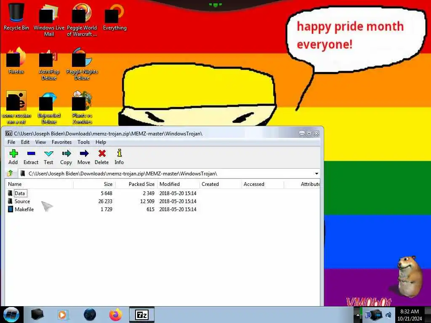Open the Help menu
Image resolution: width=431 pixels, height=323 pixels.
pos(101,142)
